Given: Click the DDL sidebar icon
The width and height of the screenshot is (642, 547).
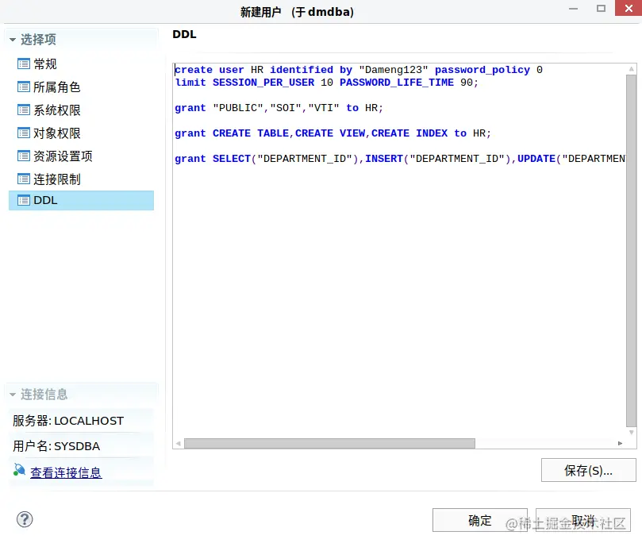Looking at the screenshot, I should tap(25, 200).
